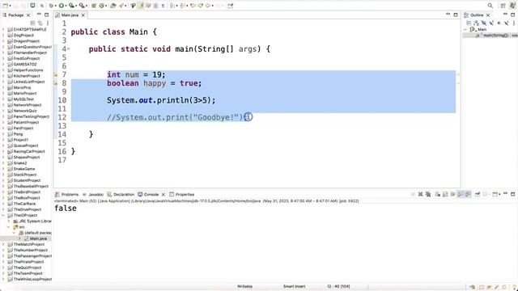
Task: Open Console dropdown arrow
Action: click(499, 194)
